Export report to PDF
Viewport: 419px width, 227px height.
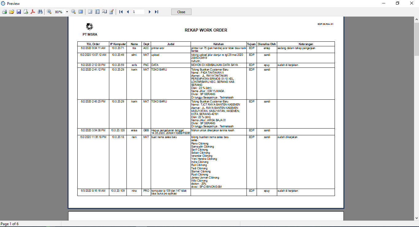pos(33,12)
